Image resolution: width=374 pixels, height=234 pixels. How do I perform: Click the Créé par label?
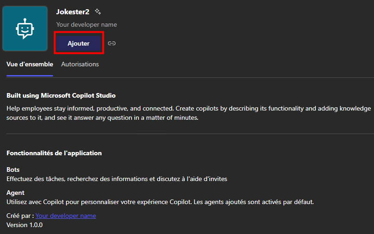pos(20,216)
